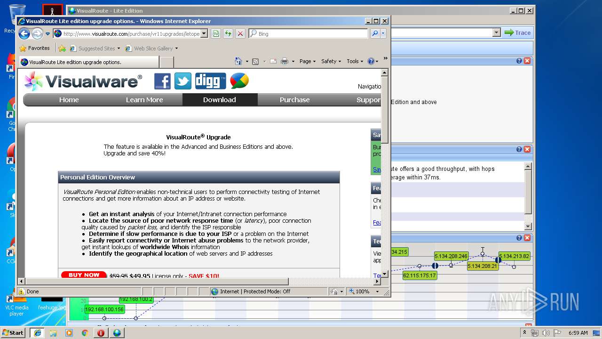The width and height of the screenshot is (602, 339).
Task: Open the VisualRoute target address dropdown
Action: point(497,32)
